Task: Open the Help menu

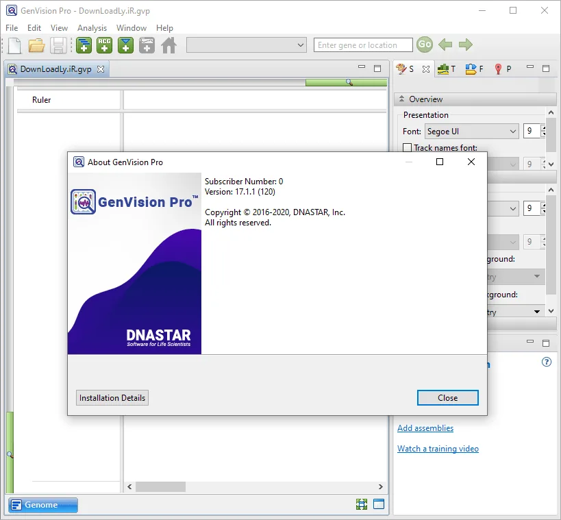Action: coord(164,28)
